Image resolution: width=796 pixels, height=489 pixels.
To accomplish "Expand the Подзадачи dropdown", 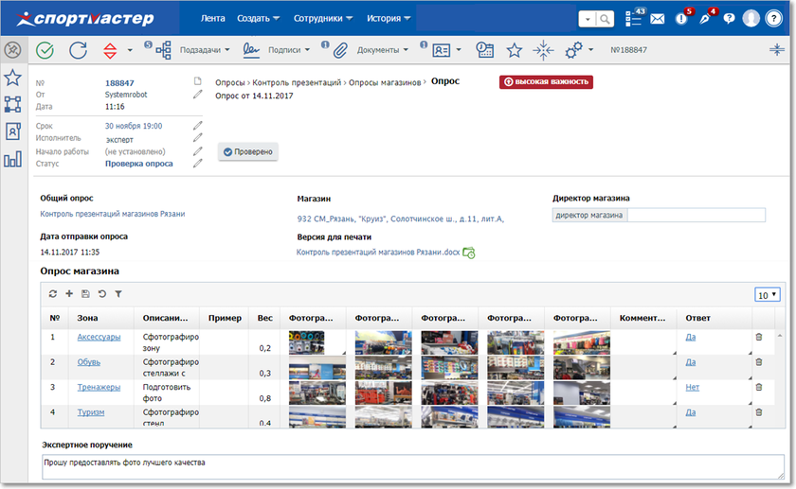I will (x=207, y=50).
